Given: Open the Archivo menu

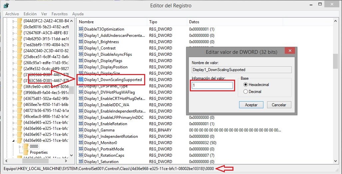Looking at the screenshot, I should point(12,14).
